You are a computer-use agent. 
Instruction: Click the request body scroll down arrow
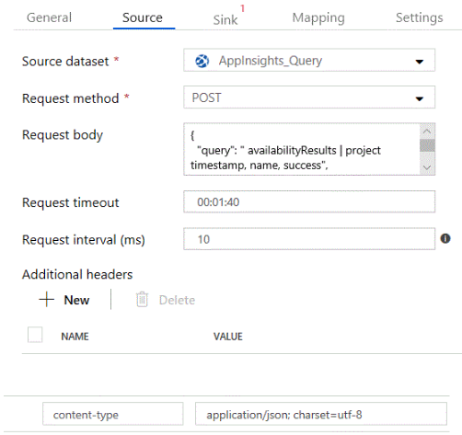click(x=427, y=167)
